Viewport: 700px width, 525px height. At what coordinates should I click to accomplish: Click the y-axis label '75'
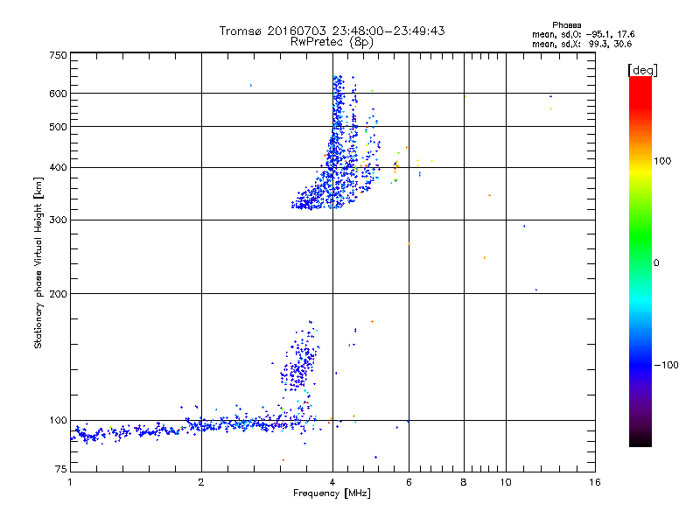pos(61,469)
